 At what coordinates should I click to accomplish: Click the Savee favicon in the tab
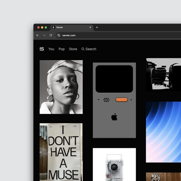(53, 27)
